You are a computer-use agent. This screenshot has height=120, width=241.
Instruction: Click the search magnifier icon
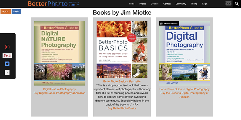coord(237,4)
